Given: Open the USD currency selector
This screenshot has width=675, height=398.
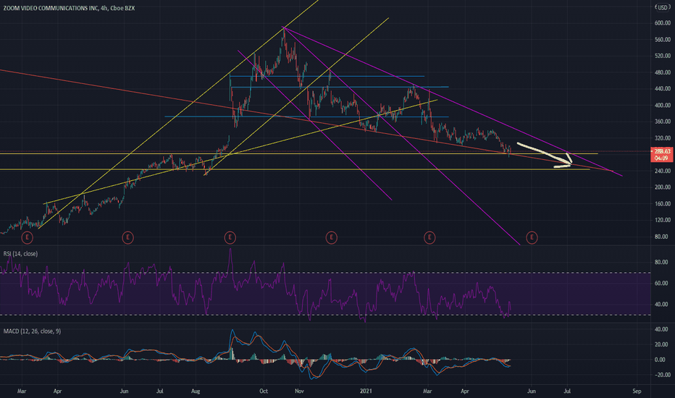Looking at the screenshot, I should [x=662, y=8].
